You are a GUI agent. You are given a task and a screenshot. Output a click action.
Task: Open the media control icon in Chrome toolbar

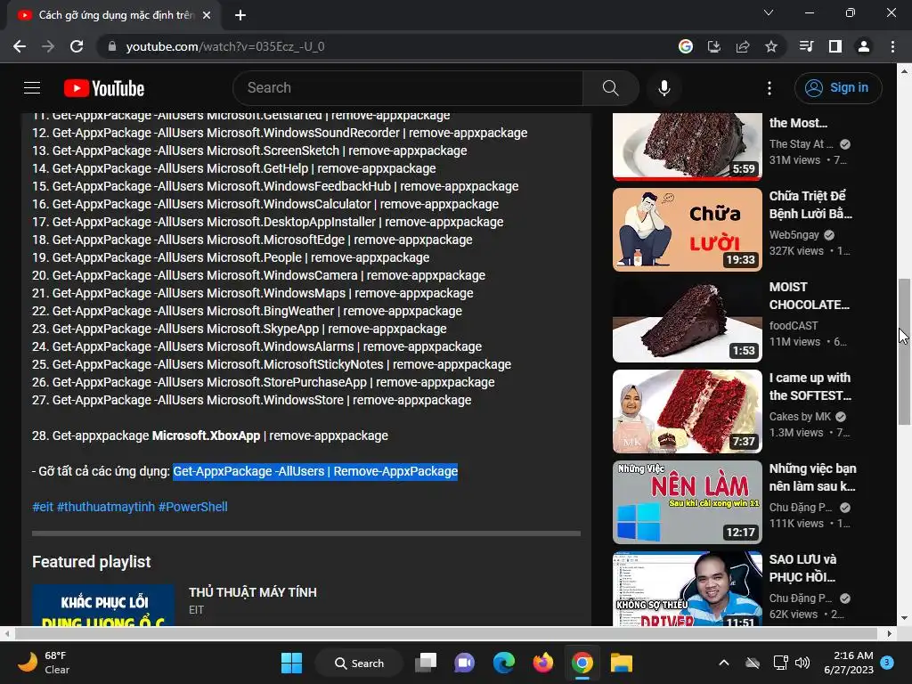tap(806, 46)
